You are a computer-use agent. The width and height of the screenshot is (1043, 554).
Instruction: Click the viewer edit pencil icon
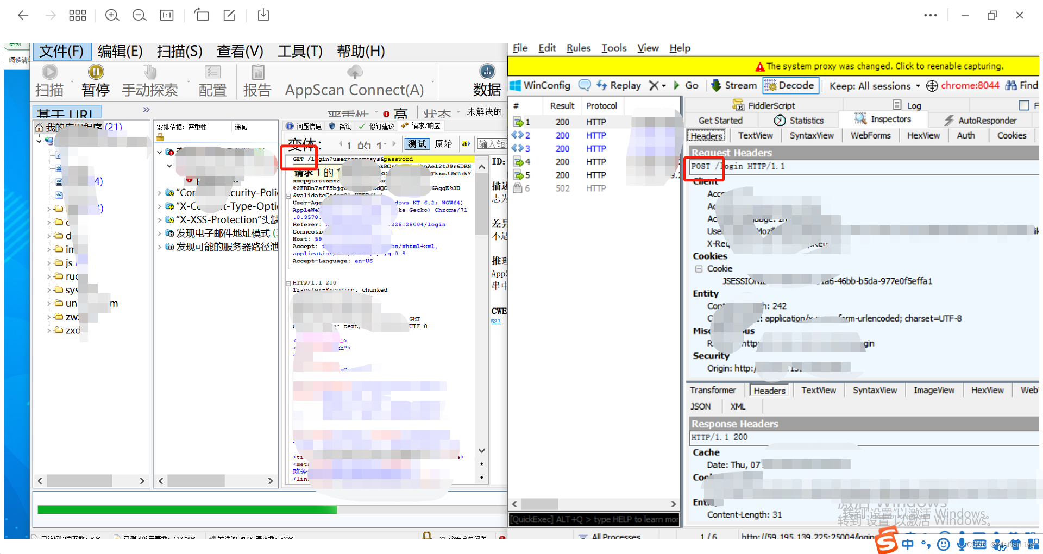tap(229, 15)
